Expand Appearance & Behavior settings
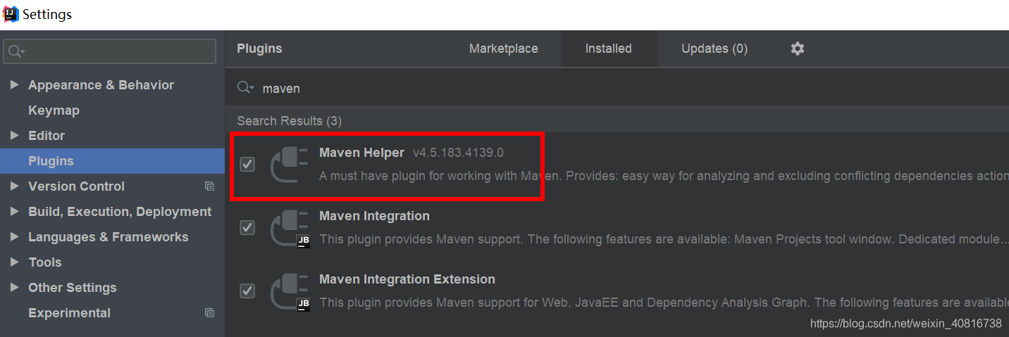1009x337 pixels. coord(14,85)
